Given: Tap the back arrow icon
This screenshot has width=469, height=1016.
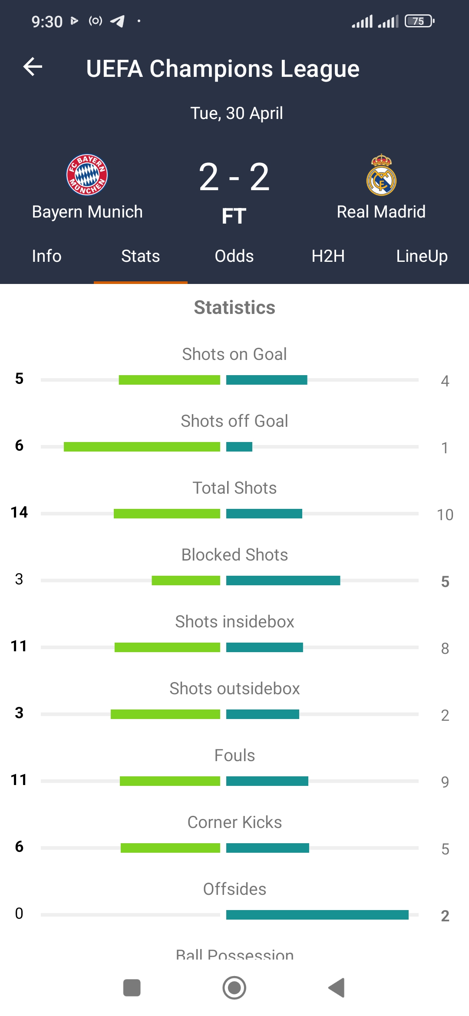Looking at the screenshot, I should click(33, 67).
